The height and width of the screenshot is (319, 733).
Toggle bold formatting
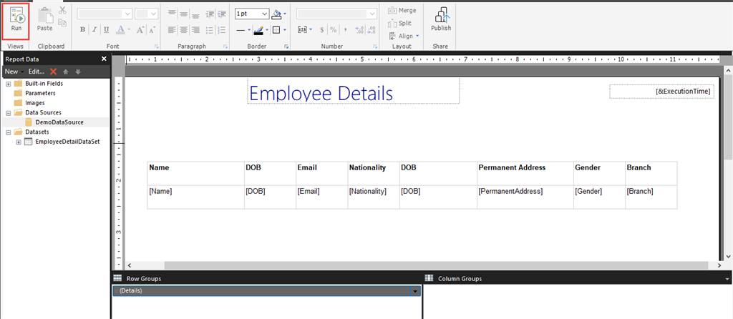83,30
